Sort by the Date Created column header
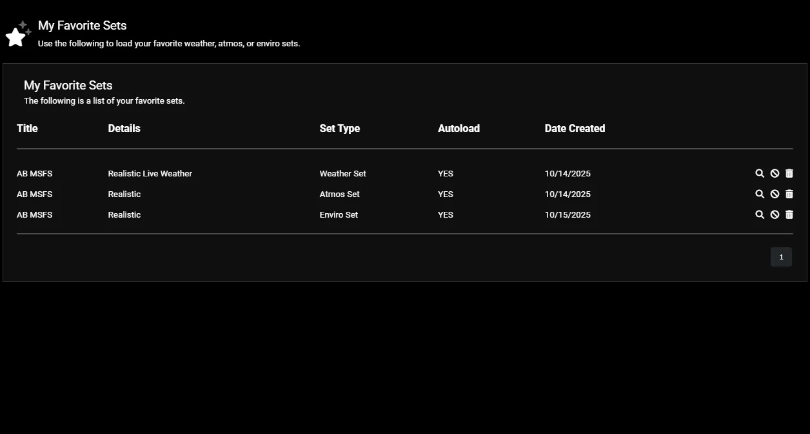 click(575, 128)
